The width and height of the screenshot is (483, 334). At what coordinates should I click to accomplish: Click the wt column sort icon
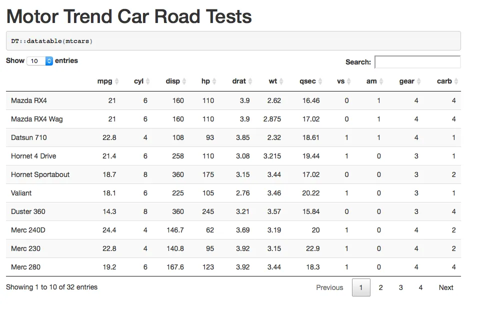click(x=281, y=81)
